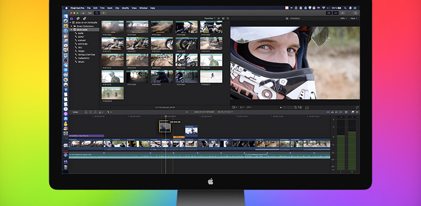This screenshot has width=421, height=206.
Task: Show the Titles and Generators sidebar tab
Action: (x=85, y=18)
